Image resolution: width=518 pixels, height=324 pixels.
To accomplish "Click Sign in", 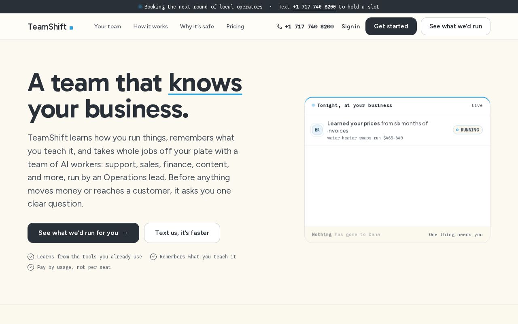I will pos(350,26).
